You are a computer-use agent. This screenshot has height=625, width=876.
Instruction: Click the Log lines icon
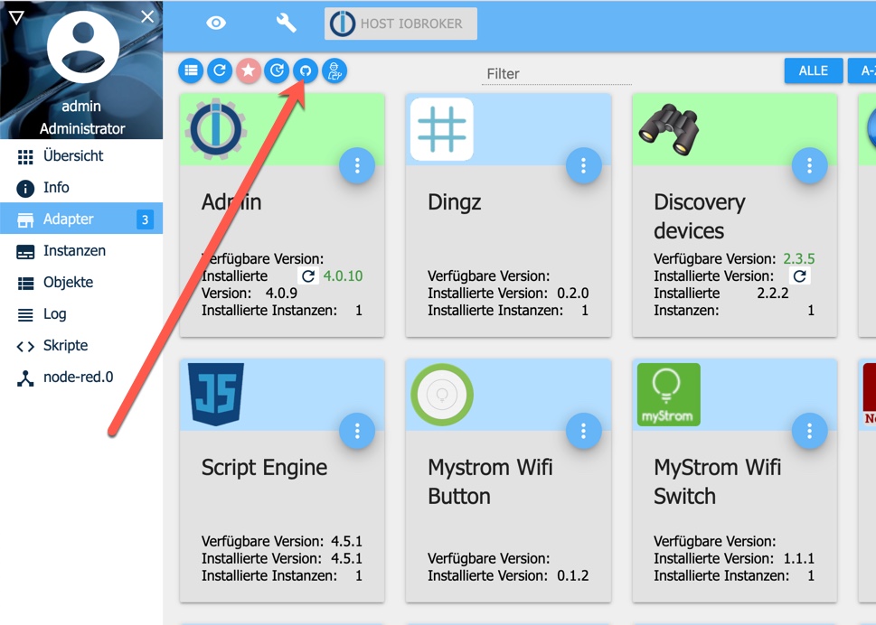[x=25, y=315]
